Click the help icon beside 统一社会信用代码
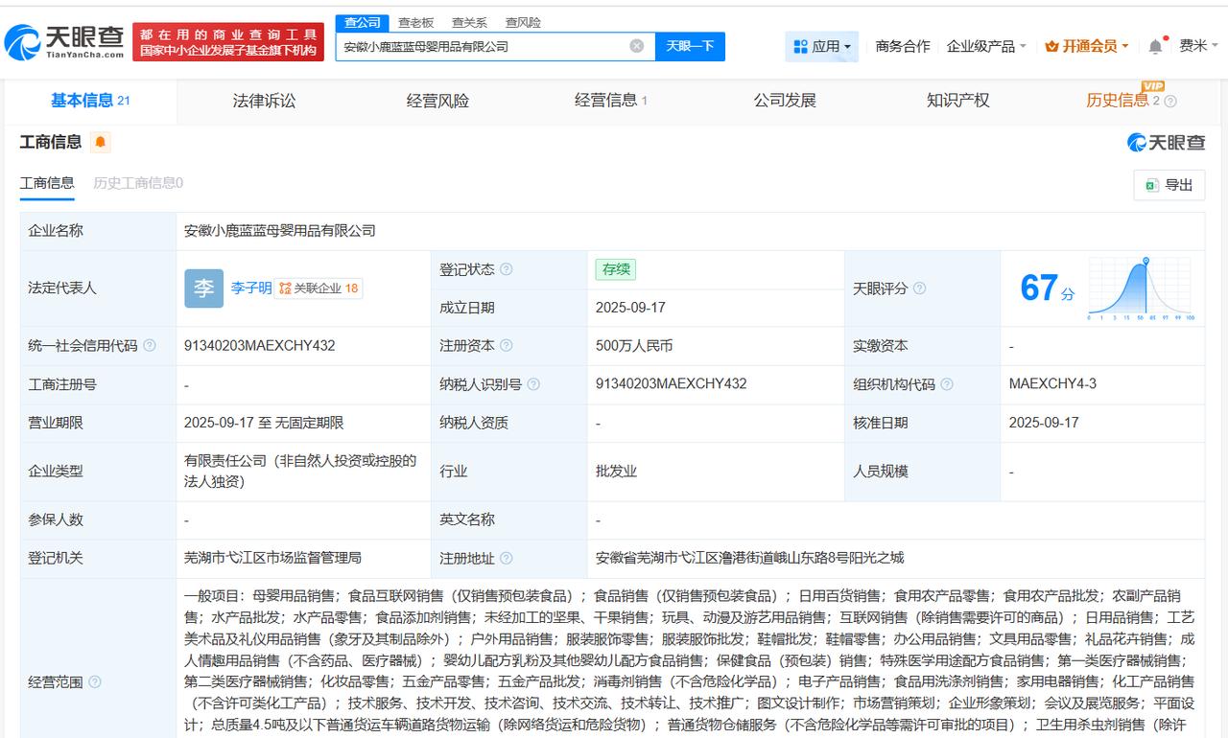The width and height of the screenshot is (1228, 738). click(150, 346)
